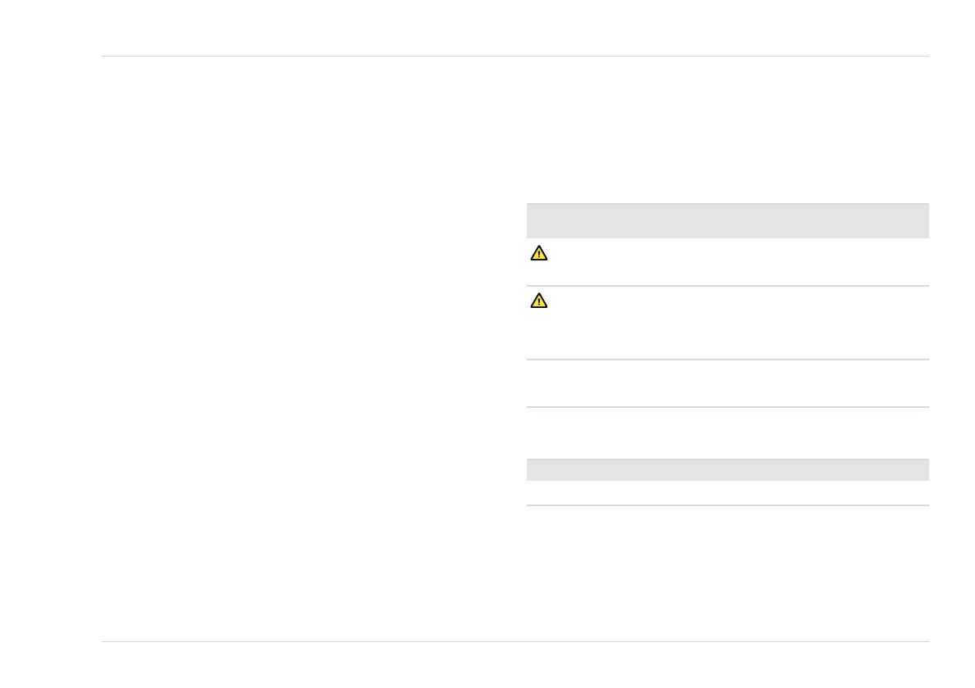Select the tall gray table header bar

(x=727, y=220)
